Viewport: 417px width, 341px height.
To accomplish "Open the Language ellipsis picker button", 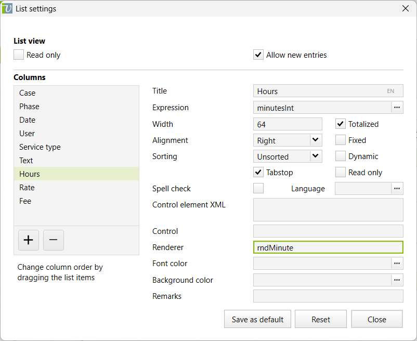I will click(397, 189).
